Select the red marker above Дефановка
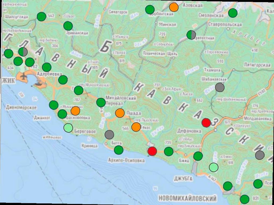274x205 pixels. click(206, 123)
